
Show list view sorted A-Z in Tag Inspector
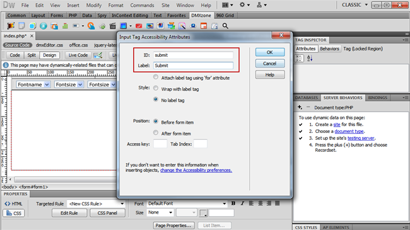click(x=310, y=58)
